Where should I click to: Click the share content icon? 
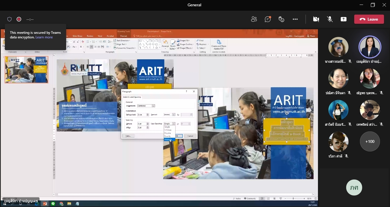tap(344, 19)
